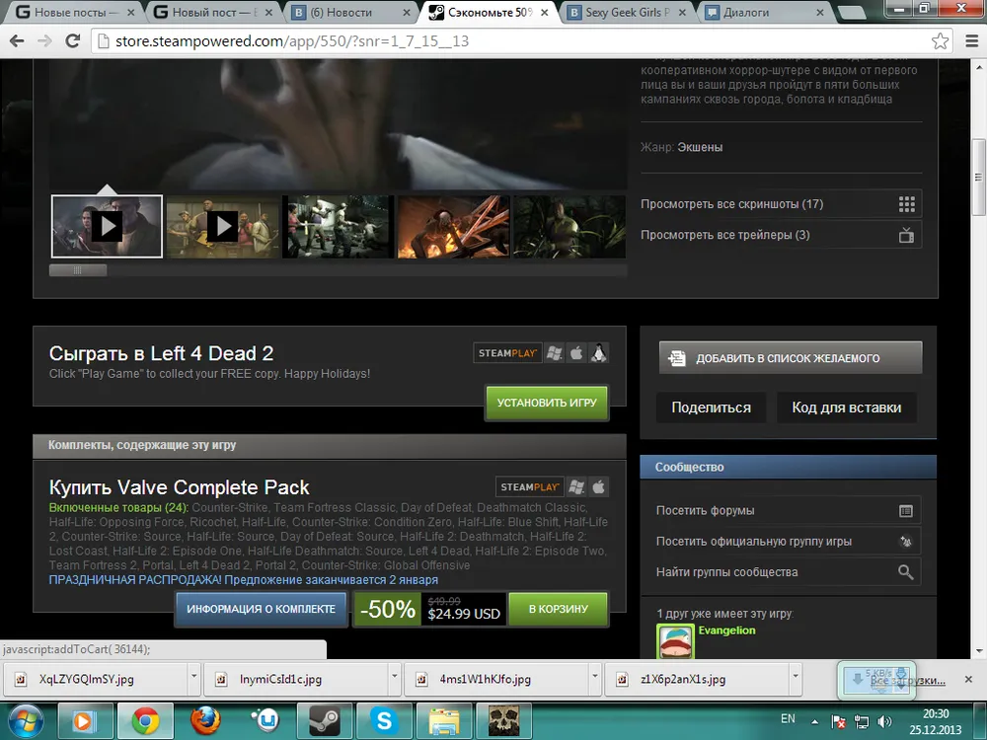
Task: Select the second trailer thumbnail
Action: tap(223, 227)
